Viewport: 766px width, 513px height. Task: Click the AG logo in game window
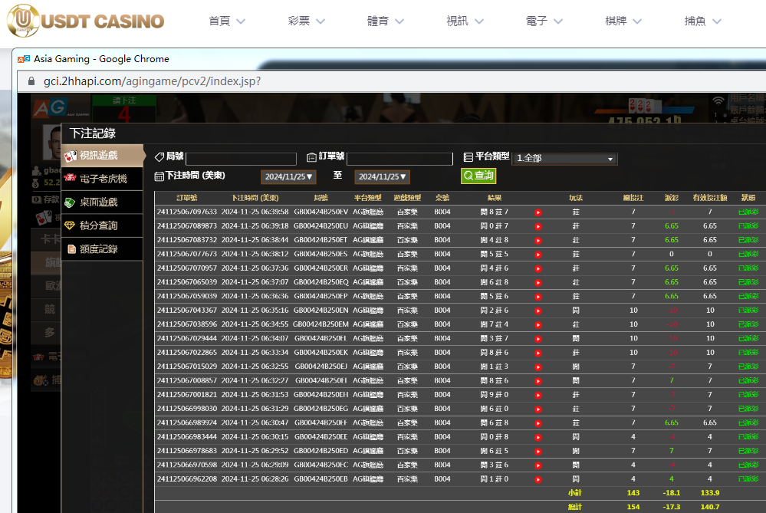[48, 108]
